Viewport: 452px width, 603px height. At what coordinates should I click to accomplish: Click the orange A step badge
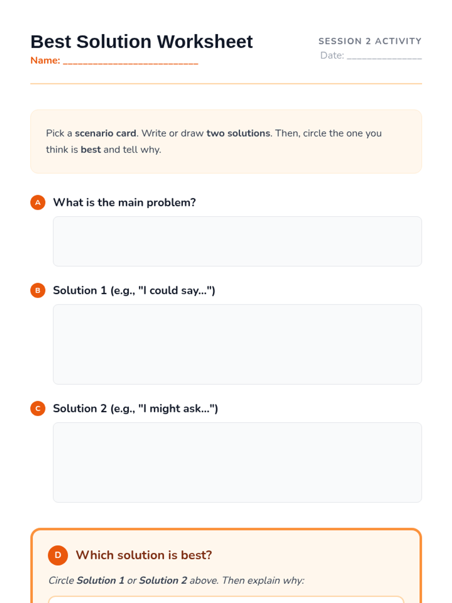click(38, 202)
